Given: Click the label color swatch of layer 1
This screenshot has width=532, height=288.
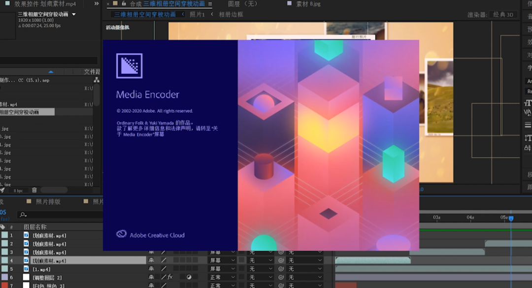Looking at the screenshot, I should tap(4, 235).
